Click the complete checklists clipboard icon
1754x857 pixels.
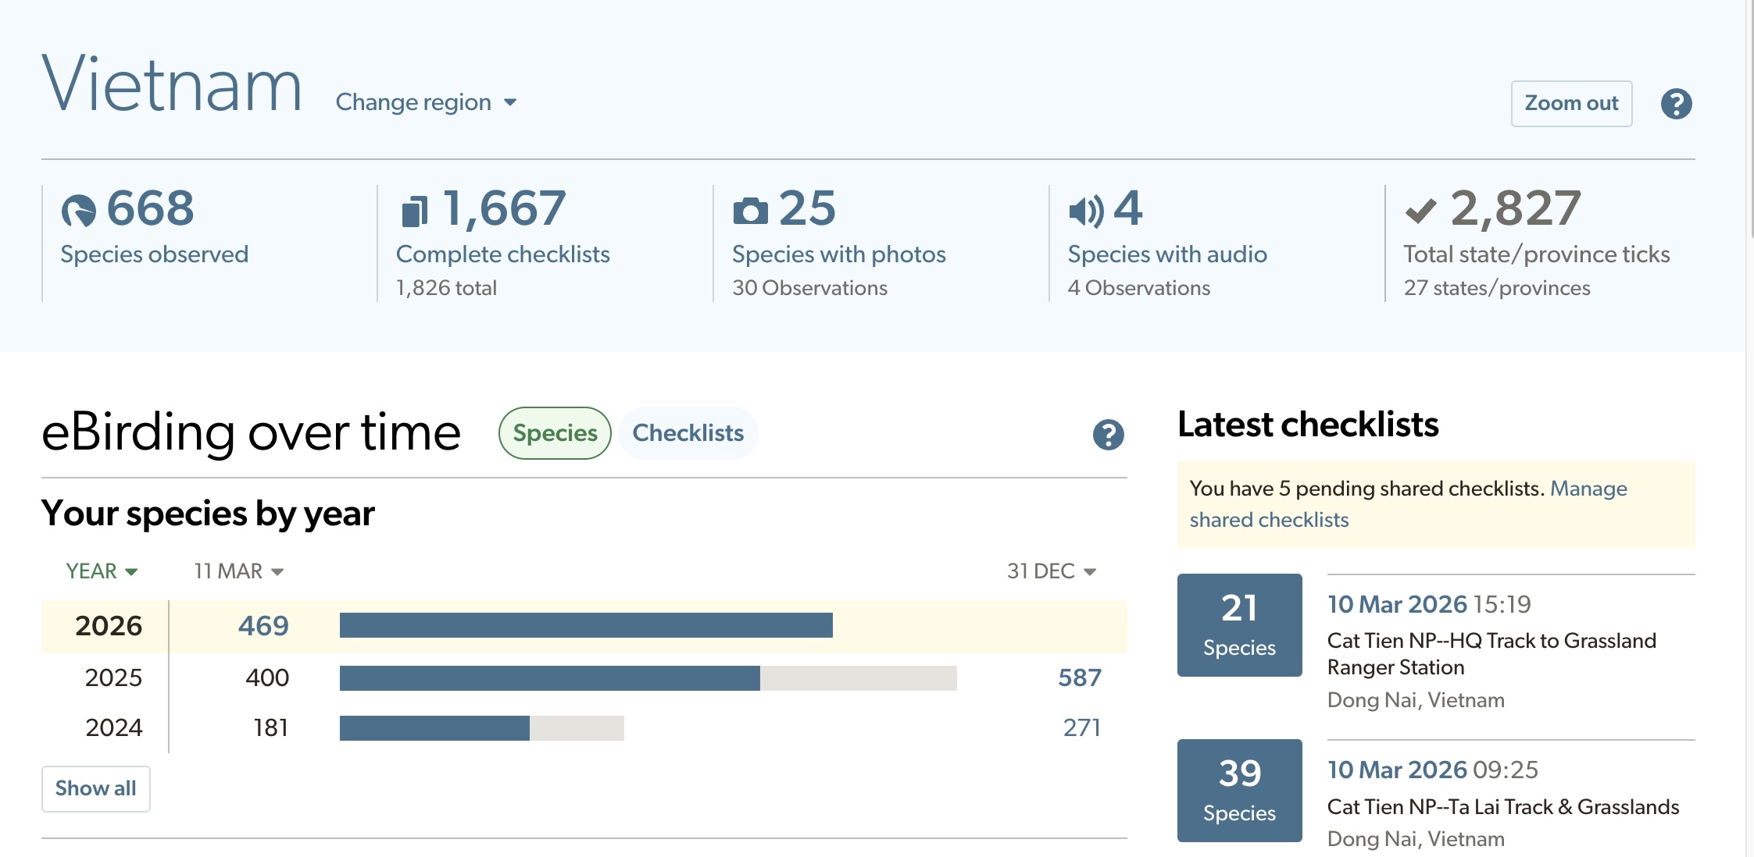coord(414,211)
